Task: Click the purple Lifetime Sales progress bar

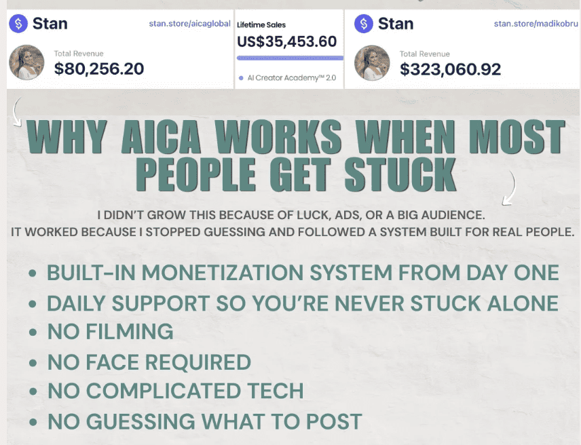Action: [x=290, y=58]
